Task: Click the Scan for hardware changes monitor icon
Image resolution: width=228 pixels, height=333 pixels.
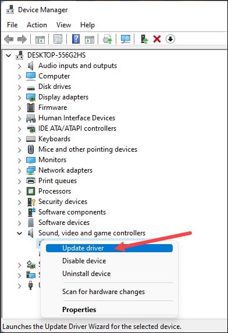Action: click(126, 39)
